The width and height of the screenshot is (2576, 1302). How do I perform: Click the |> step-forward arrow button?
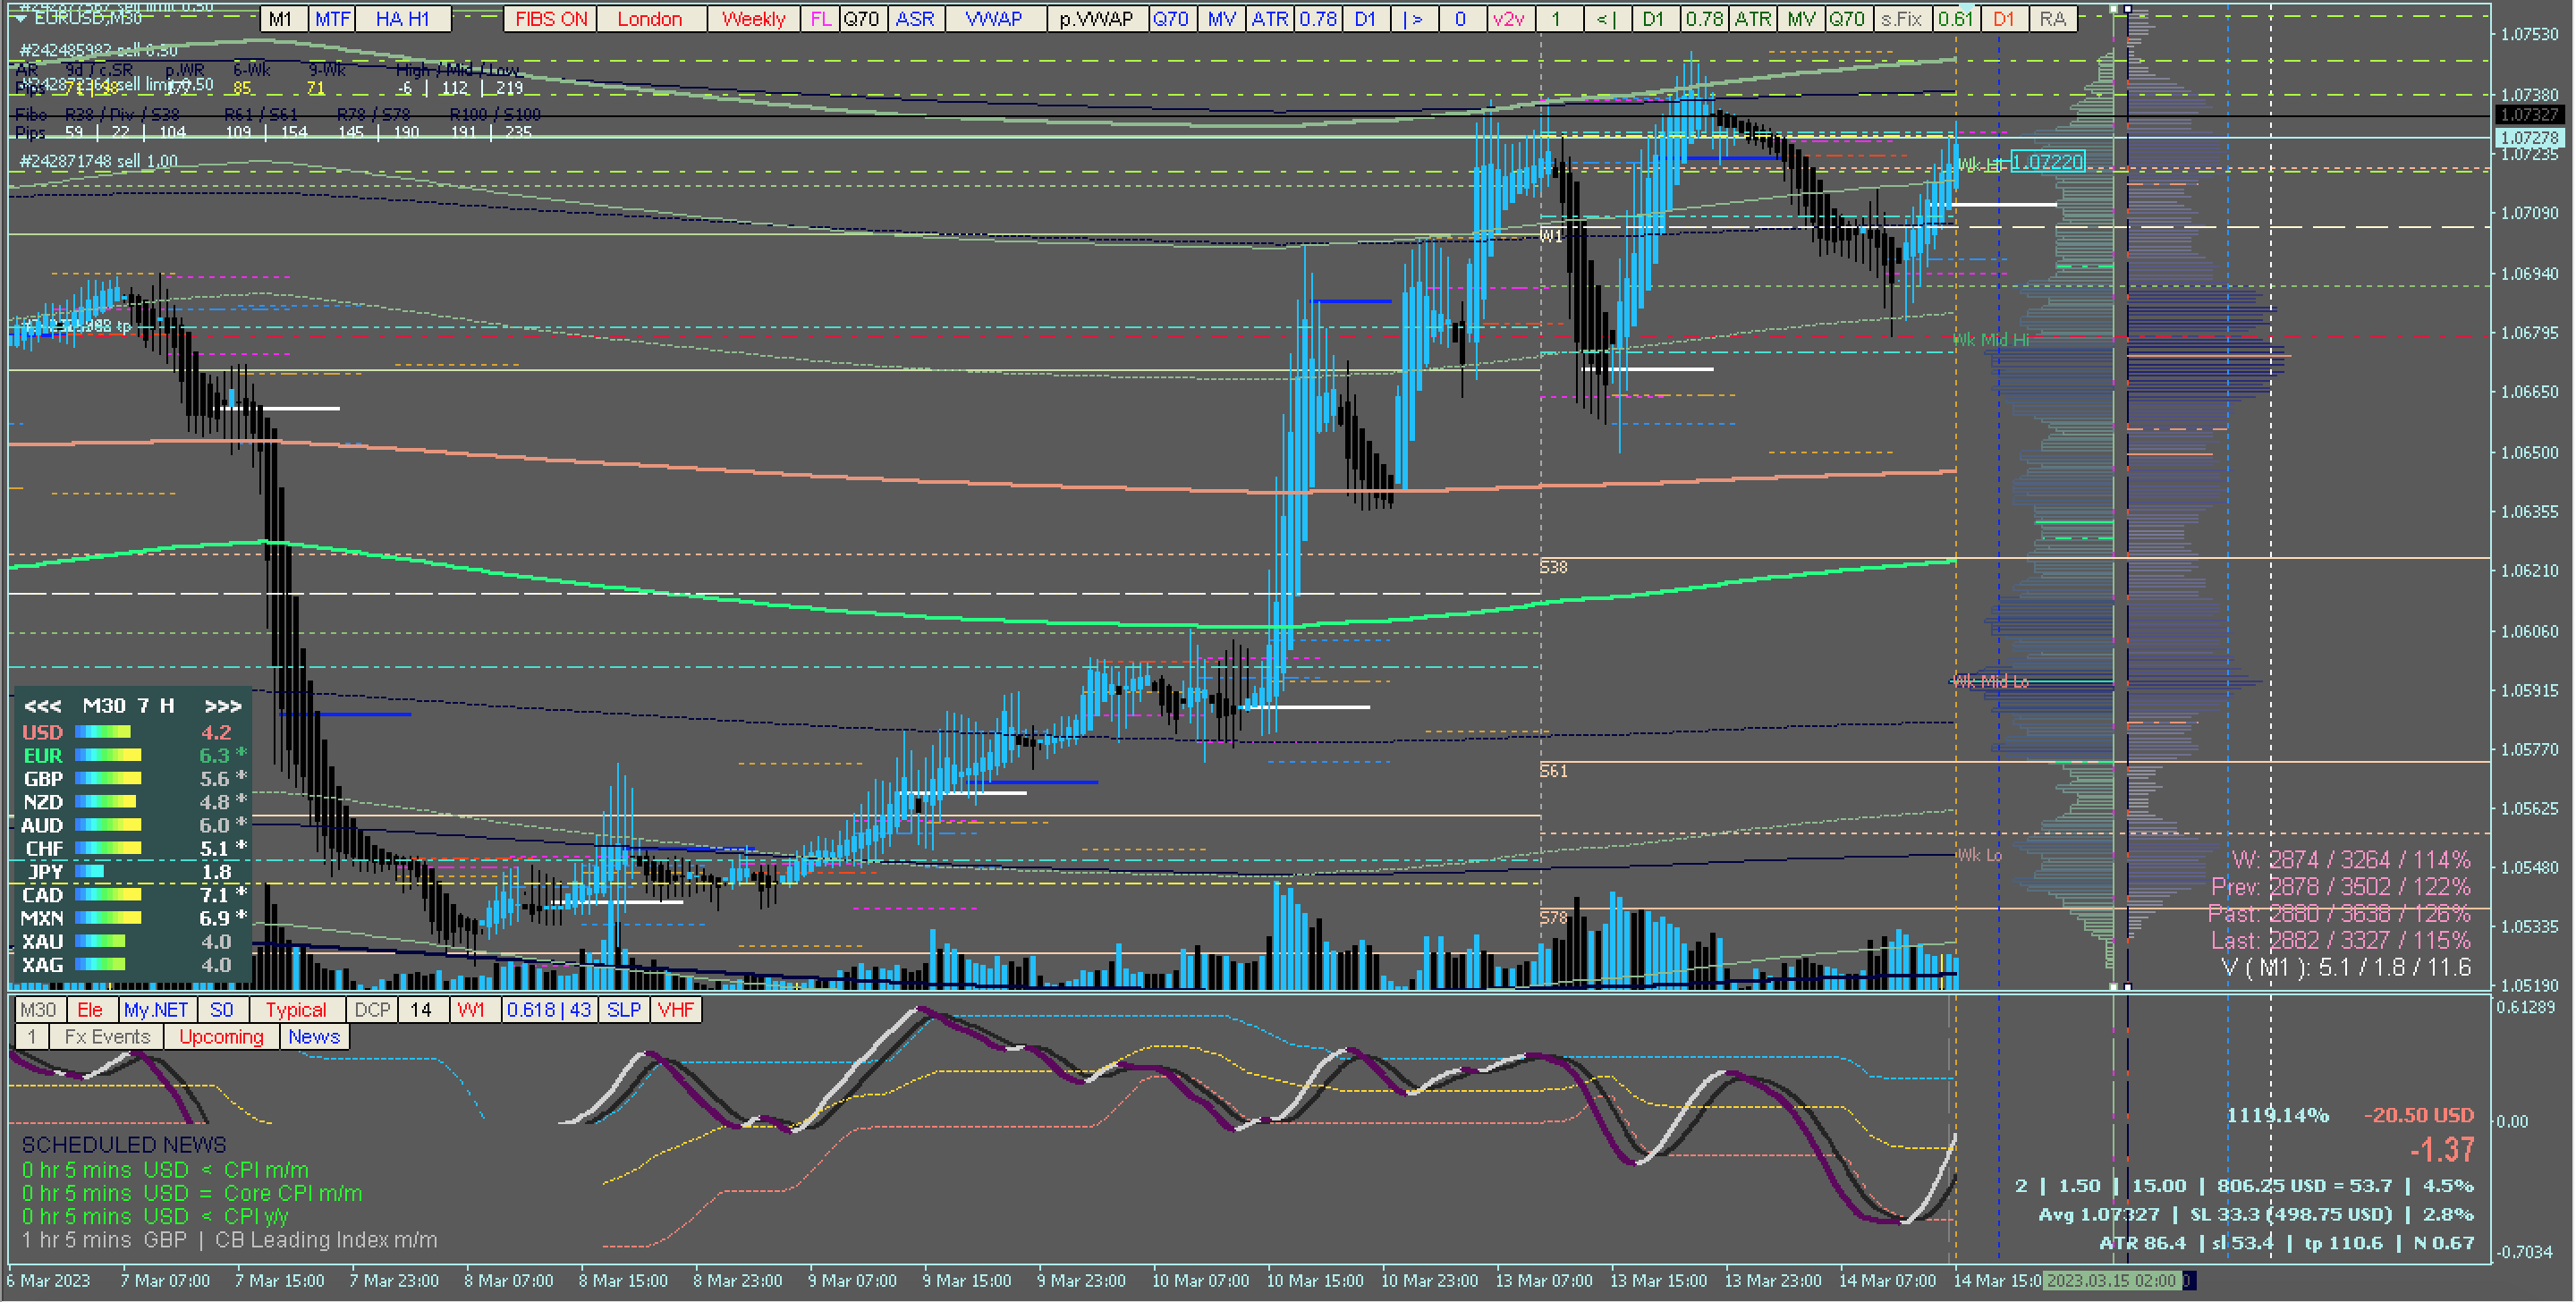coord(1413,19)
